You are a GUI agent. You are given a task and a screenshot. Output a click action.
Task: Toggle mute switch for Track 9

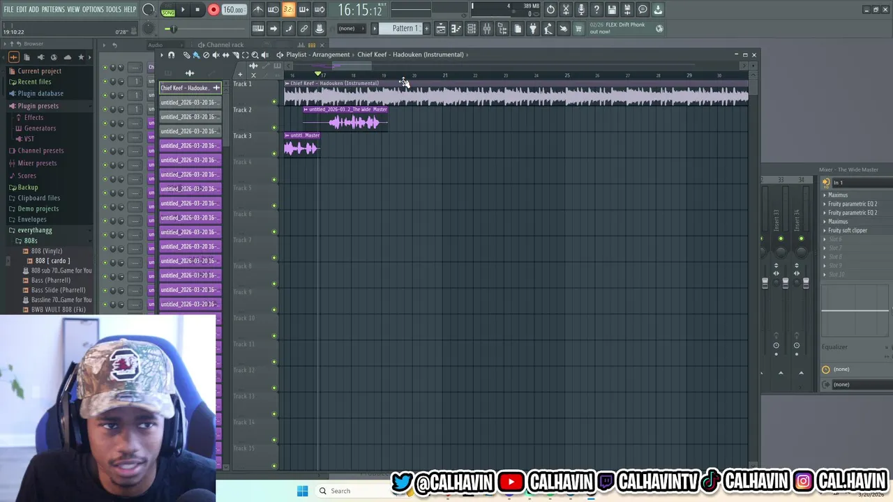pos(274,310)
